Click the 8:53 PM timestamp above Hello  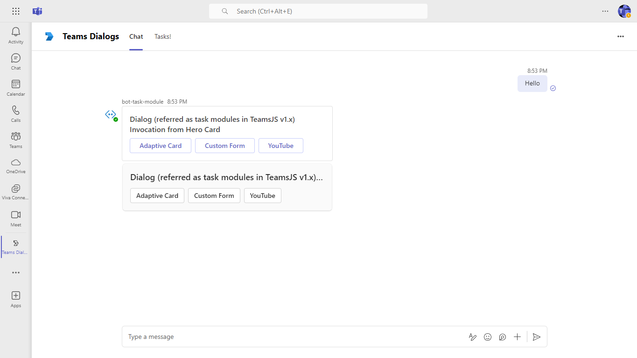coord(537,71)
